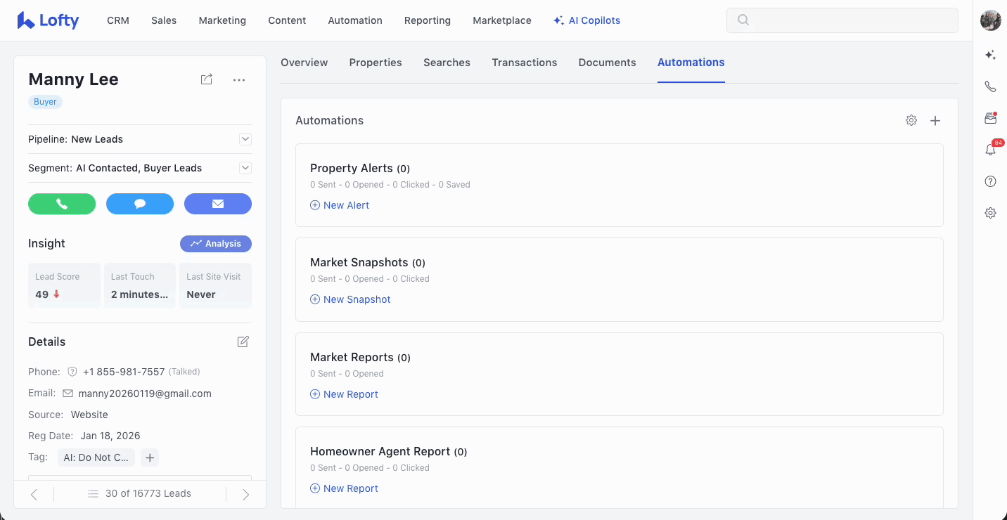Expand the Segment dropdown

click(245, 168)
